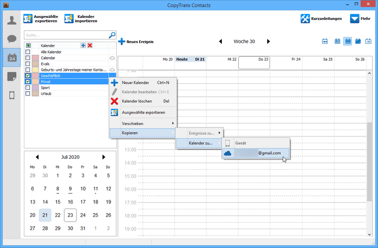This screenshot has height=248, width=378.
Task: Select July 21 in mini calendar
Action: (45, 215)
